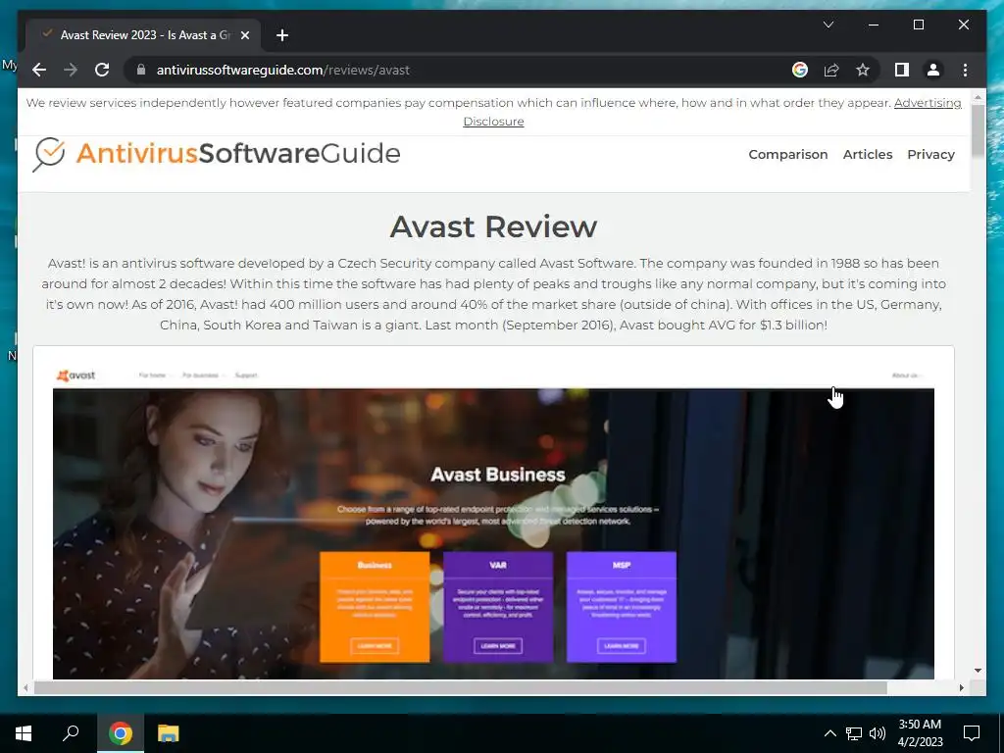Expand the tab search dropdown arrow

click(x=828, y=25)
